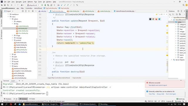Click the Git update project check icon

62,5
